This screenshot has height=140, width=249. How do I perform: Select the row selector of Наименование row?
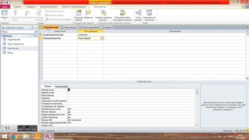pos(41,38)
